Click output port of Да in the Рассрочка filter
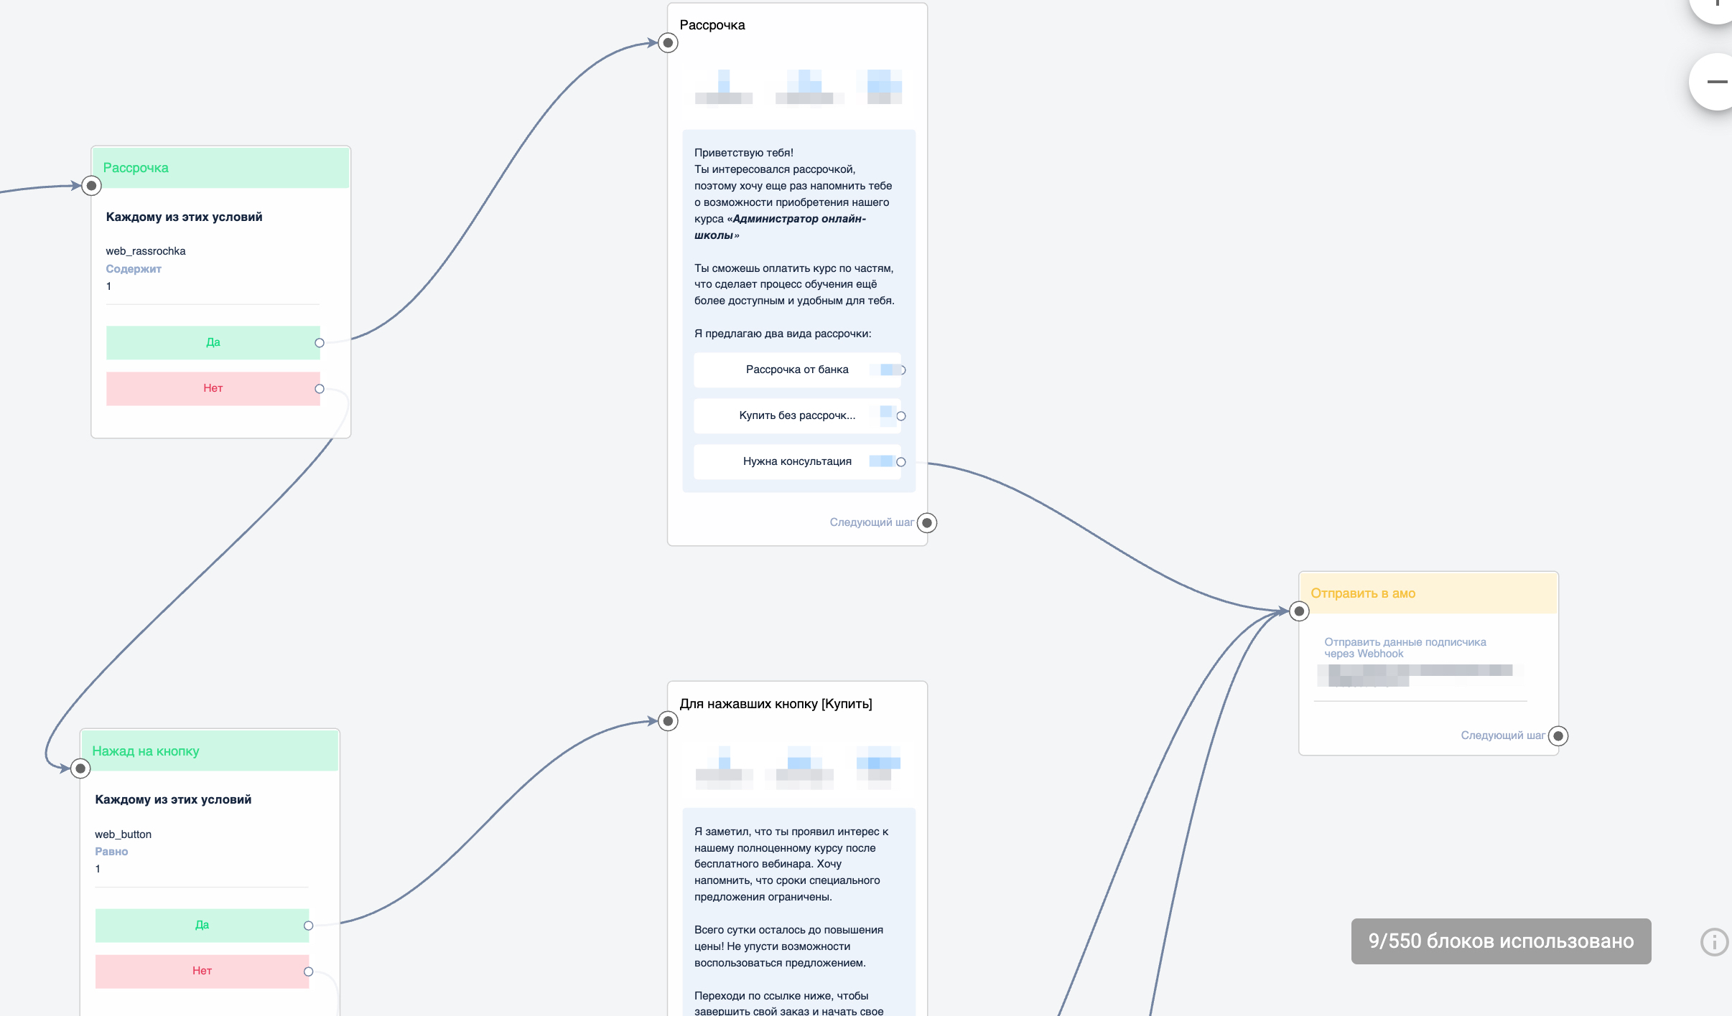This screenshot has height=1016, width=1732. point(320,343)
